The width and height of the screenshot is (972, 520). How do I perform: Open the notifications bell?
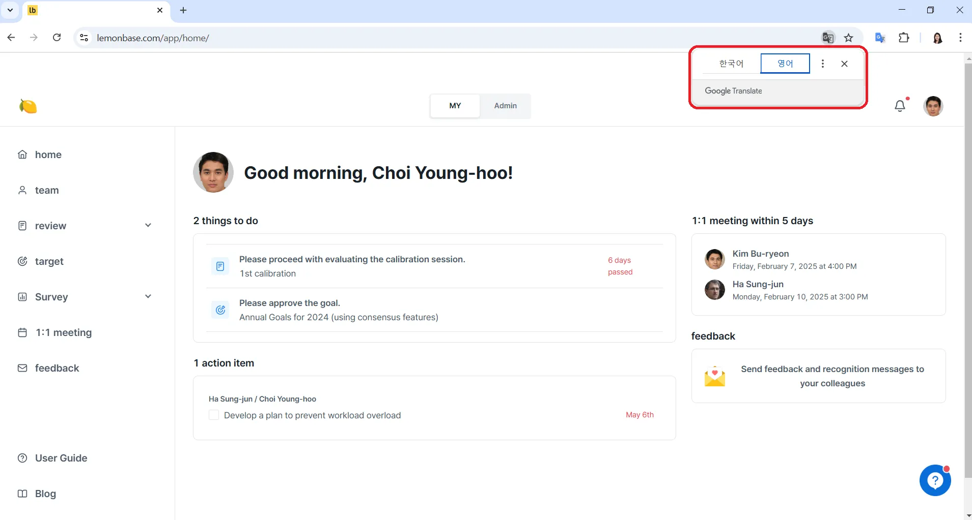point(900,106)
